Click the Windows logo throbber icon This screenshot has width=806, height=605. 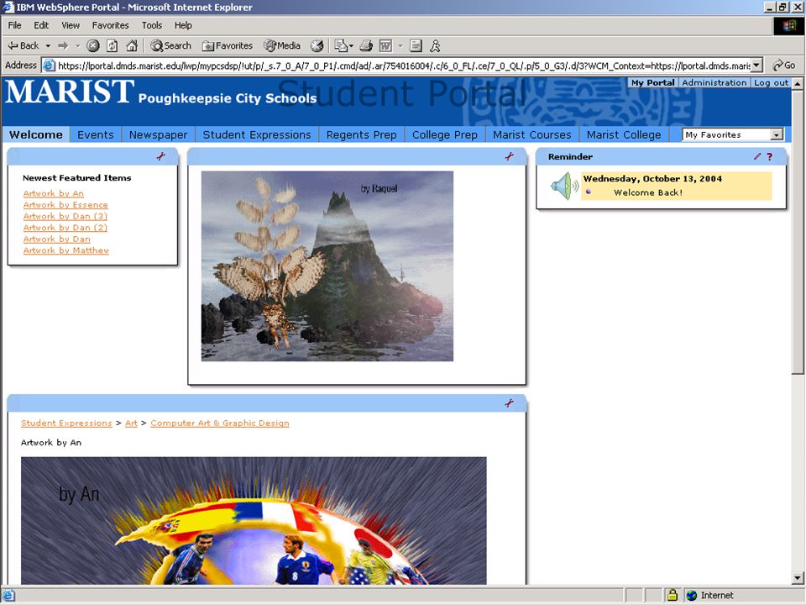(788, 26)
